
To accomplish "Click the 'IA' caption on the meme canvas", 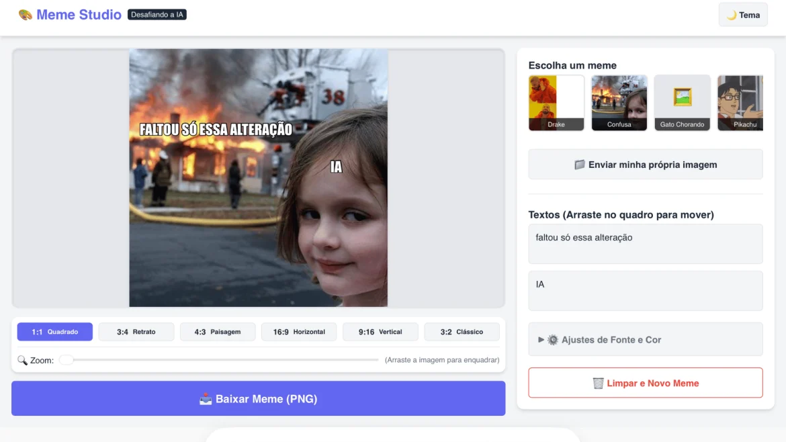I will tap(336, 167).
